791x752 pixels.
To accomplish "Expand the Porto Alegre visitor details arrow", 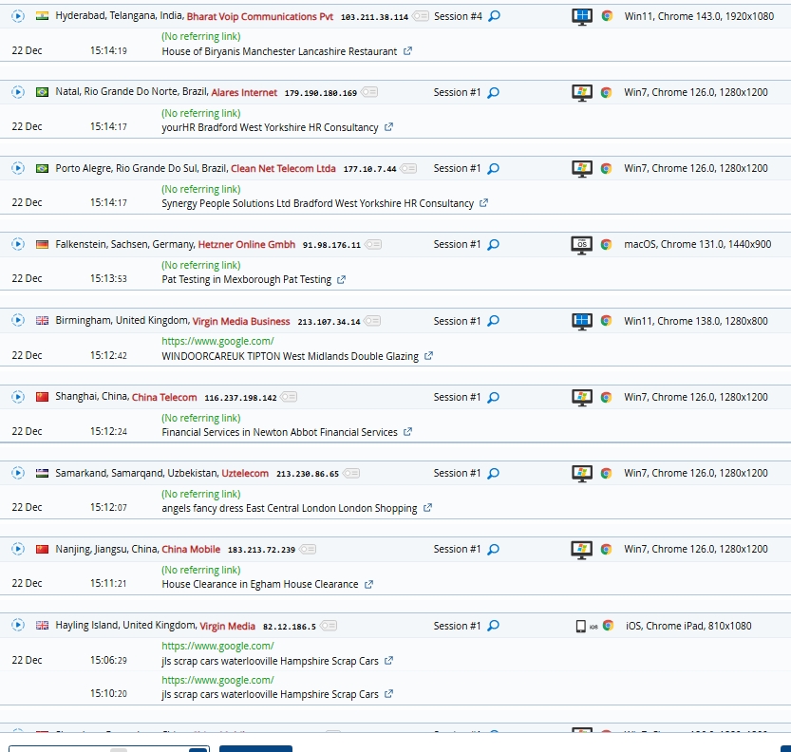I will 17,168.
